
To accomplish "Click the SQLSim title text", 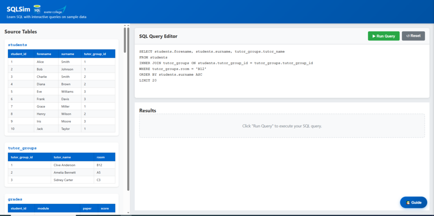I will pos(19,9).
